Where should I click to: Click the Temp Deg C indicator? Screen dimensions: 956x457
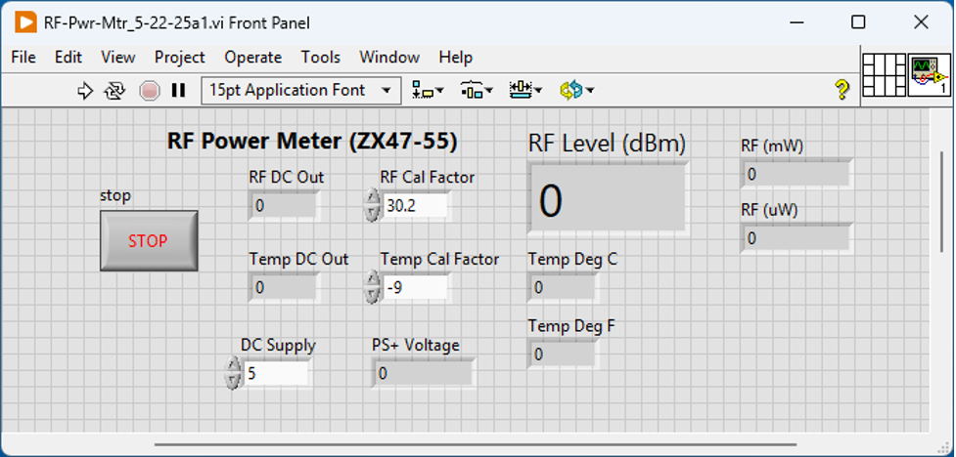[x=563, y=287]
